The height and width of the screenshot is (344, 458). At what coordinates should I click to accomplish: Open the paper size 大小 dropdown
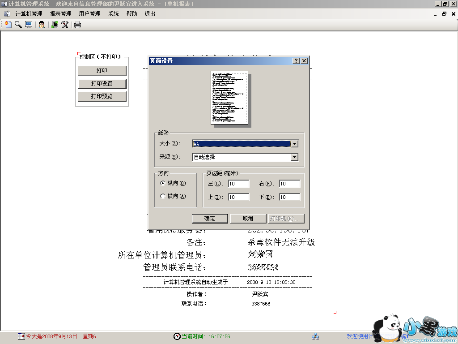pos(294,144)
